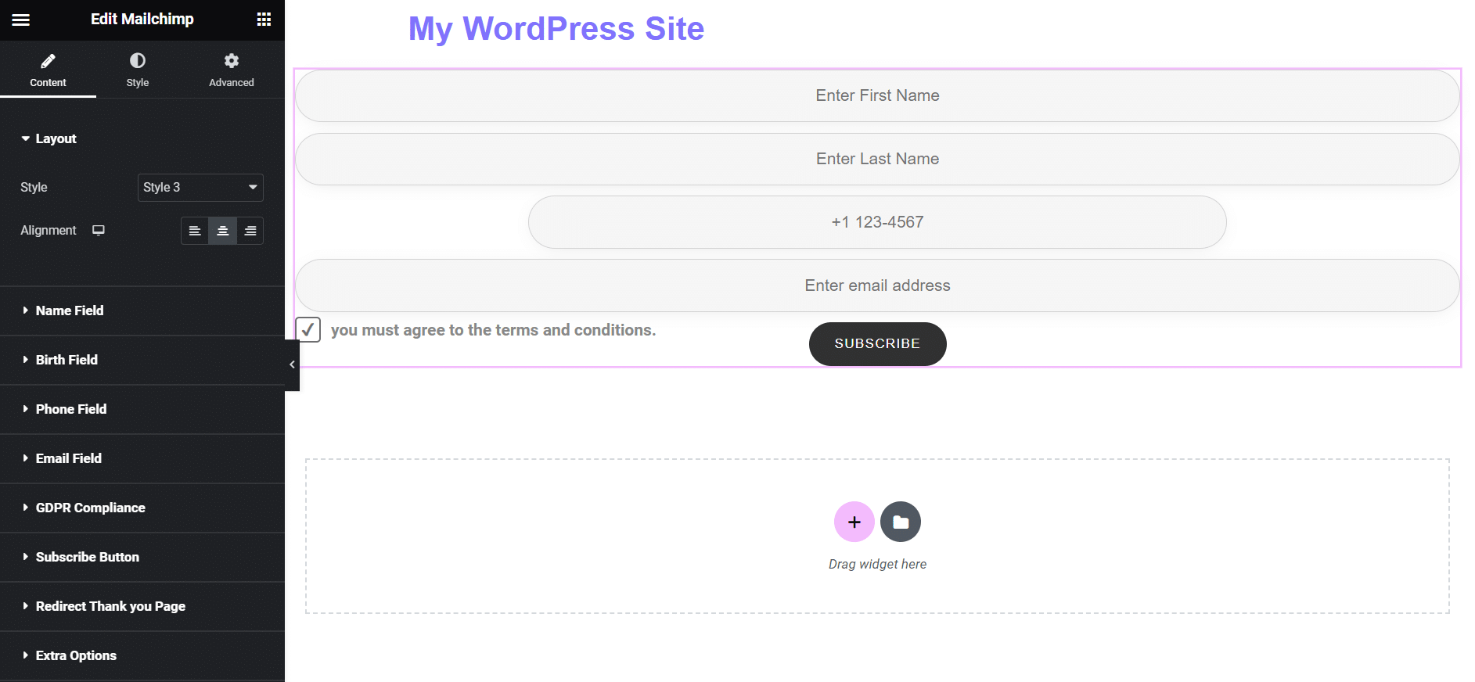
Task: Open the template library folder icon
Action: tap(901, 522)
